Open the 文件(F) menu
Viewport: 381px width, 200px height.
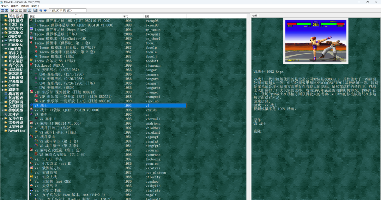click(x=5, y=6)
